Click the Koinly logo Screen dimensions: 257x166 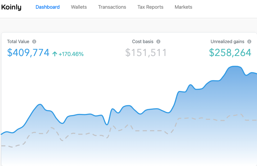pyautogui.click(x=11, y=7)
